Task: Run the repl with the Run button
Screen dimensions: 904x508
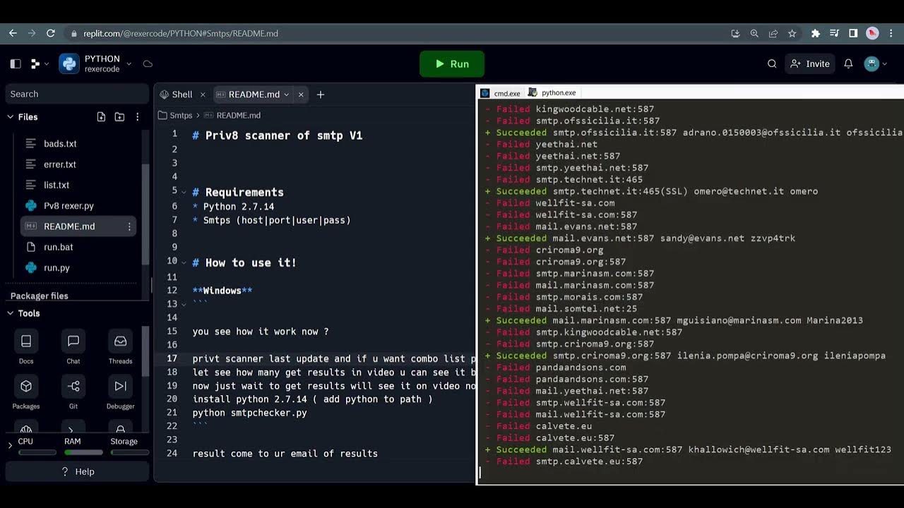Action: [452, 64]
